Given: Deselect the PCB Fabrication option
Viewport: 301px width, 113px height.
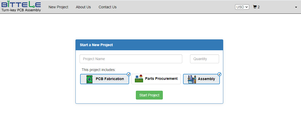Looking at the screenshot, I should pyautogui.click(x=105, y=79).
